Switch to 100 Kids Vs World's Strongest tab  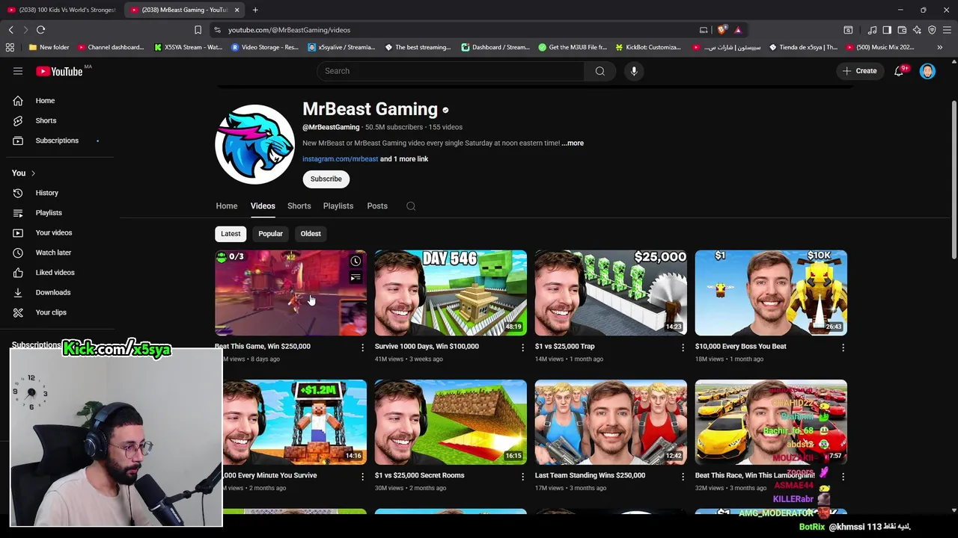tap(61, 10)
